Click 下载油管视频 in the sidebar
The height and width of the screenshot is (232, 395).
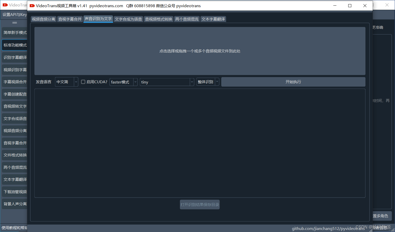[x=15, y=192]
